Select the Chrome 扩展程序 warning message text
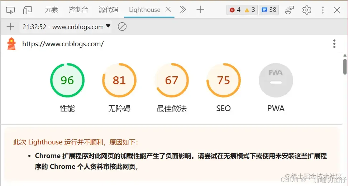348x186 pixels. pos(181,161)
